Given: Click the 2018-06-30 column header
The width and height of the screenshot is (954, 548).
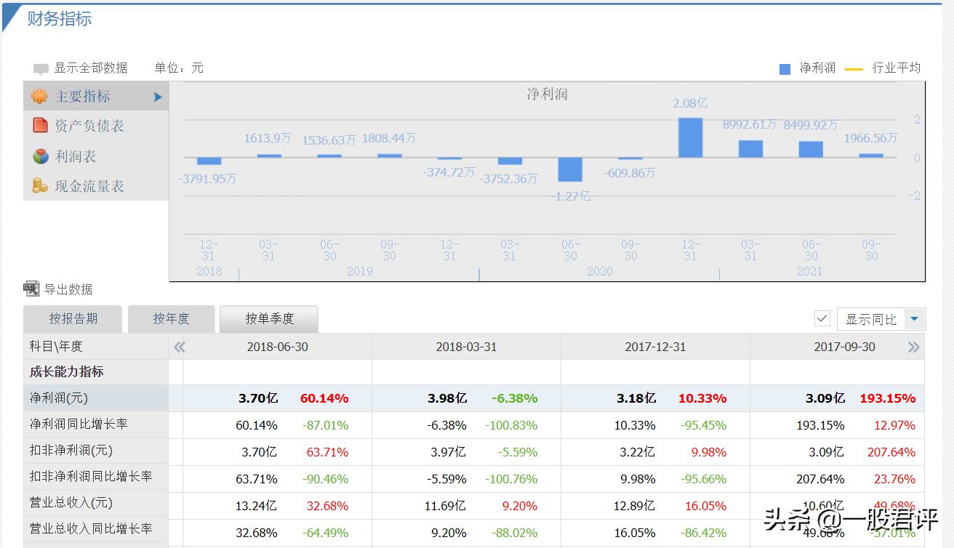Looking at the screenshot, I should (x=277, y=347).
